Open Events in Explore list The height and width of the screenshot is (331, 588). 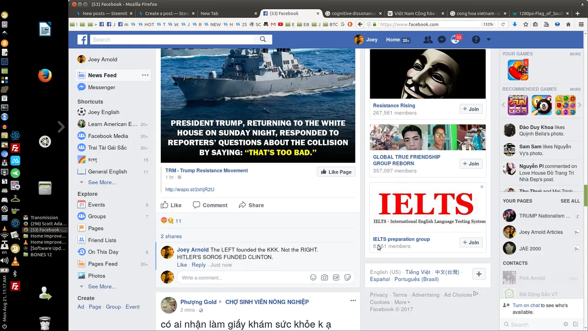[96, 205]
